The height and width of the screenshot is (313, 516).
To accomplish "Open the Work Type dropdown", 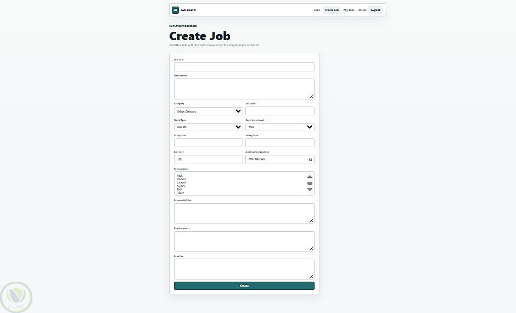I will coord(208,127).
